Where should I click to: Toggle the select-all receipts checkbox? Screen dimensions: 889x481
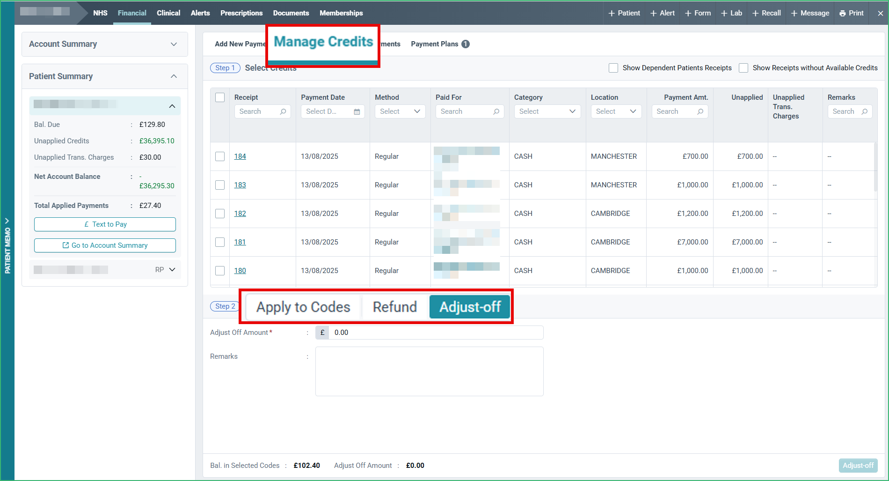[x=220, y=97]
